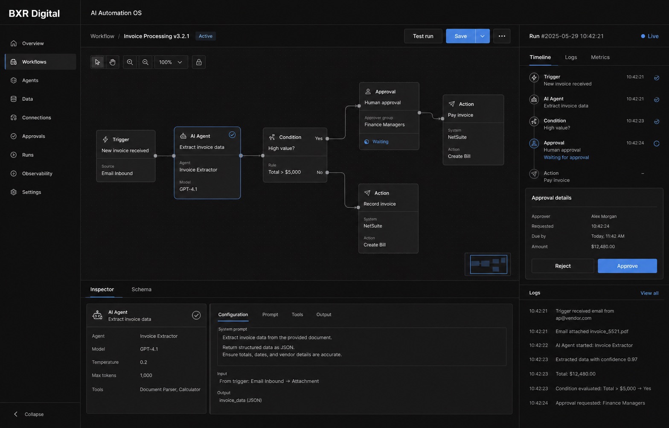The height and width of the screenshot is (428, 669).
Task: Select the hand pan tool
Action: [112, 62]
